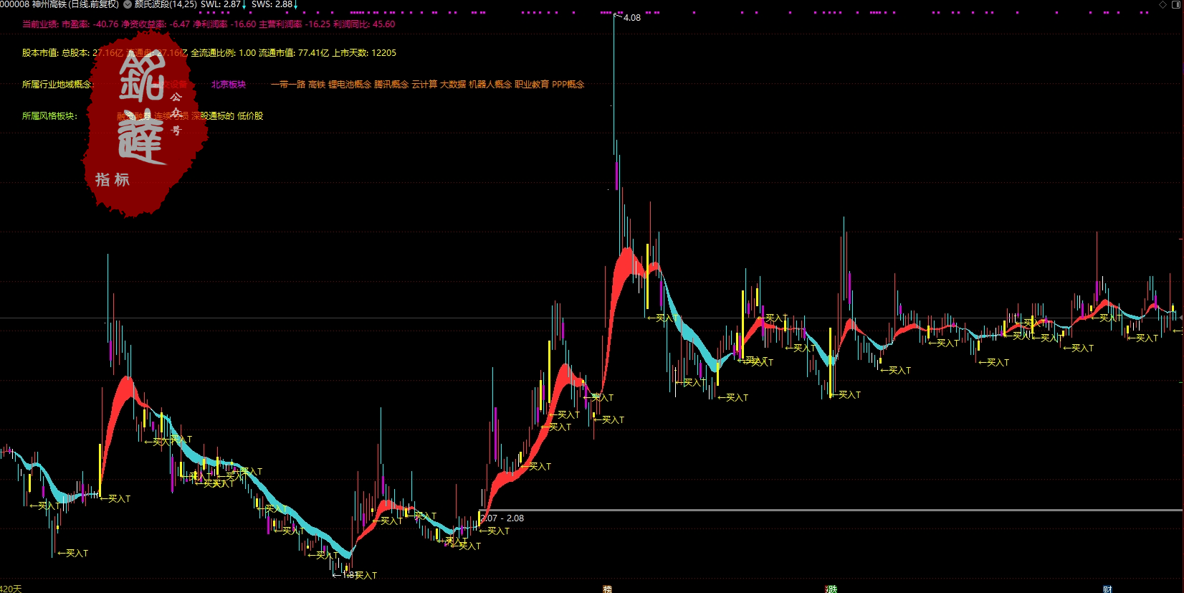Click the 云计算 concept tag
1184x593 pixels.
click(424, 85)
